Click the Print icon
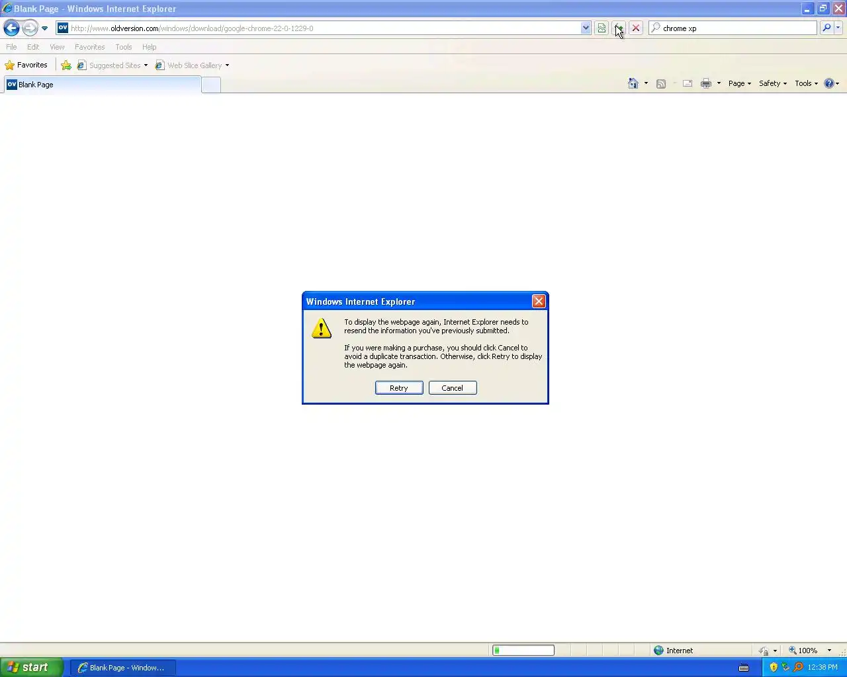The height and width of the screenshot is (677, 847). pos(706,83)
